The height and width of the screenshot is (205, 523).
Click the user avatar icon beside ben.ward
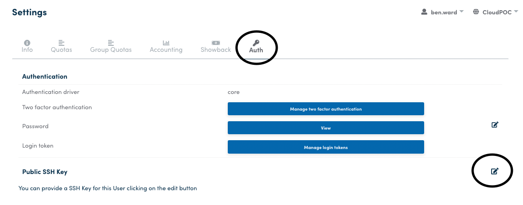[424, 12]
